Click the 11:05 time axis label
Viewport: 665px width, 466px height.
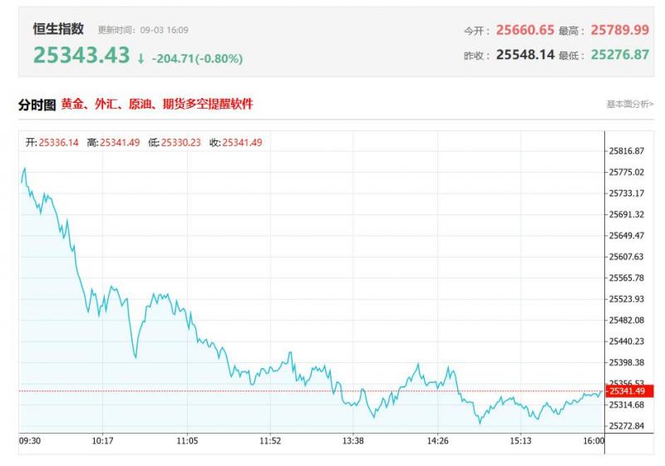(x=187, y=441)
